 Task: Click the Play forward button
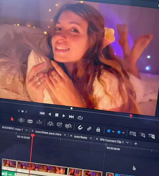coord(64,116)
